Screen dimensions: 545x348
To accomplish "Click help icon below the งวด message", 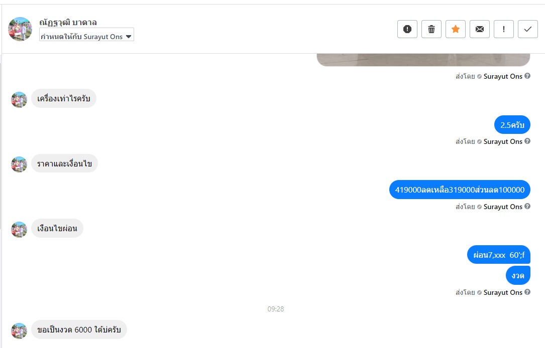I will coord(527,292).
